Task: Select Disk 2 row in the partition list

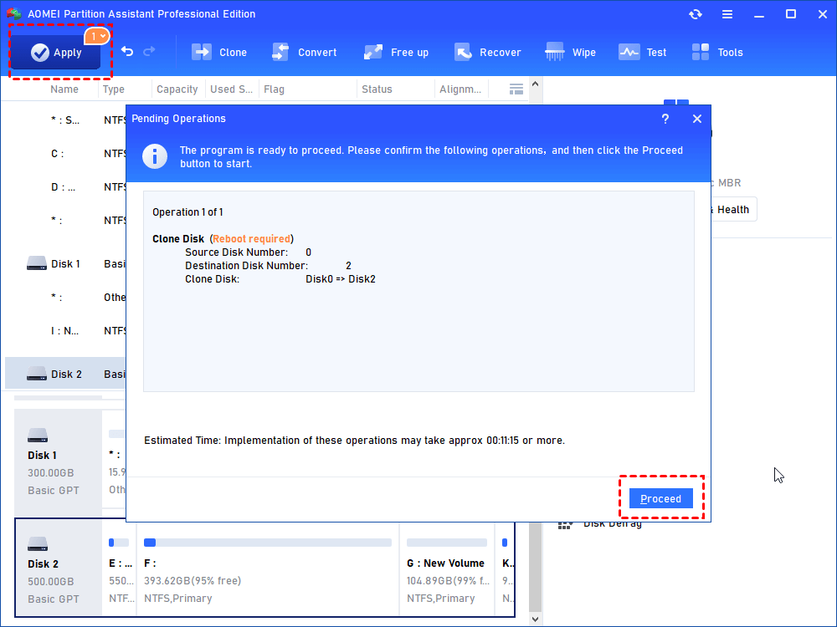Action: pos(65,375)
